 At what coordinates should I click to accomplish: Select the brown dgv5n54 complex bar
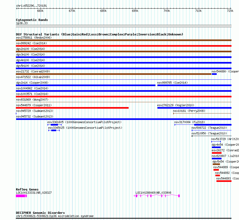tap(216, 164)
